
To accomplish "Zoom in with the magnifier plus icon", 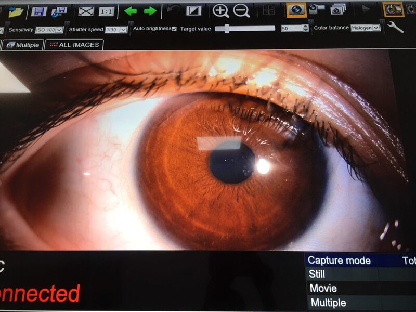I will point(221,10).
